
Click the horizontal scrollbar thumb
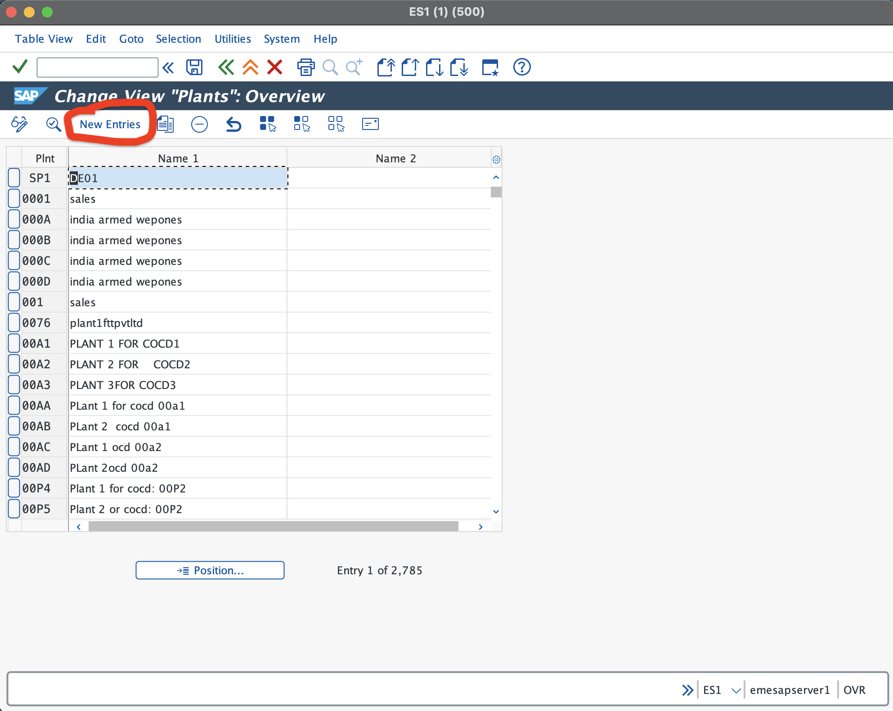tap(274, 526)
